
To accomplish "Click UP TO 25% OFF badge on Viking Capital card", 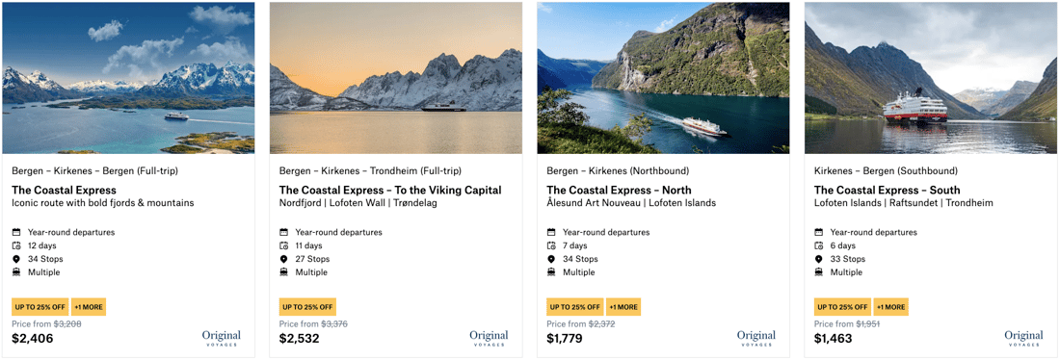I will (307, 307).
